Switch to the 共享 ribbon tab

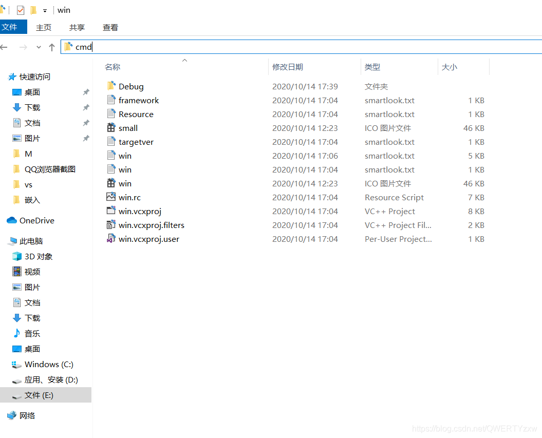(x=77, y=27)
